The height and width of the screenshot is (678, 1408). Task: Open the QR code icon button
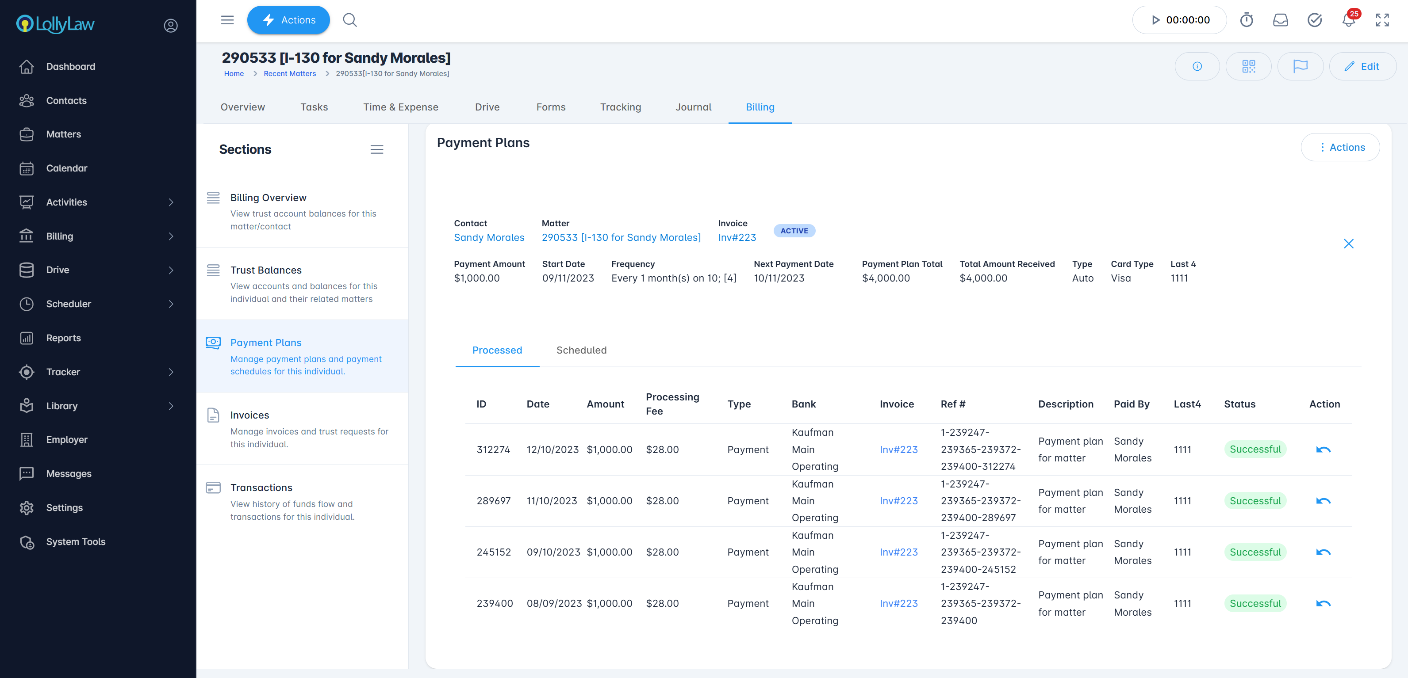click(1248, 66)
